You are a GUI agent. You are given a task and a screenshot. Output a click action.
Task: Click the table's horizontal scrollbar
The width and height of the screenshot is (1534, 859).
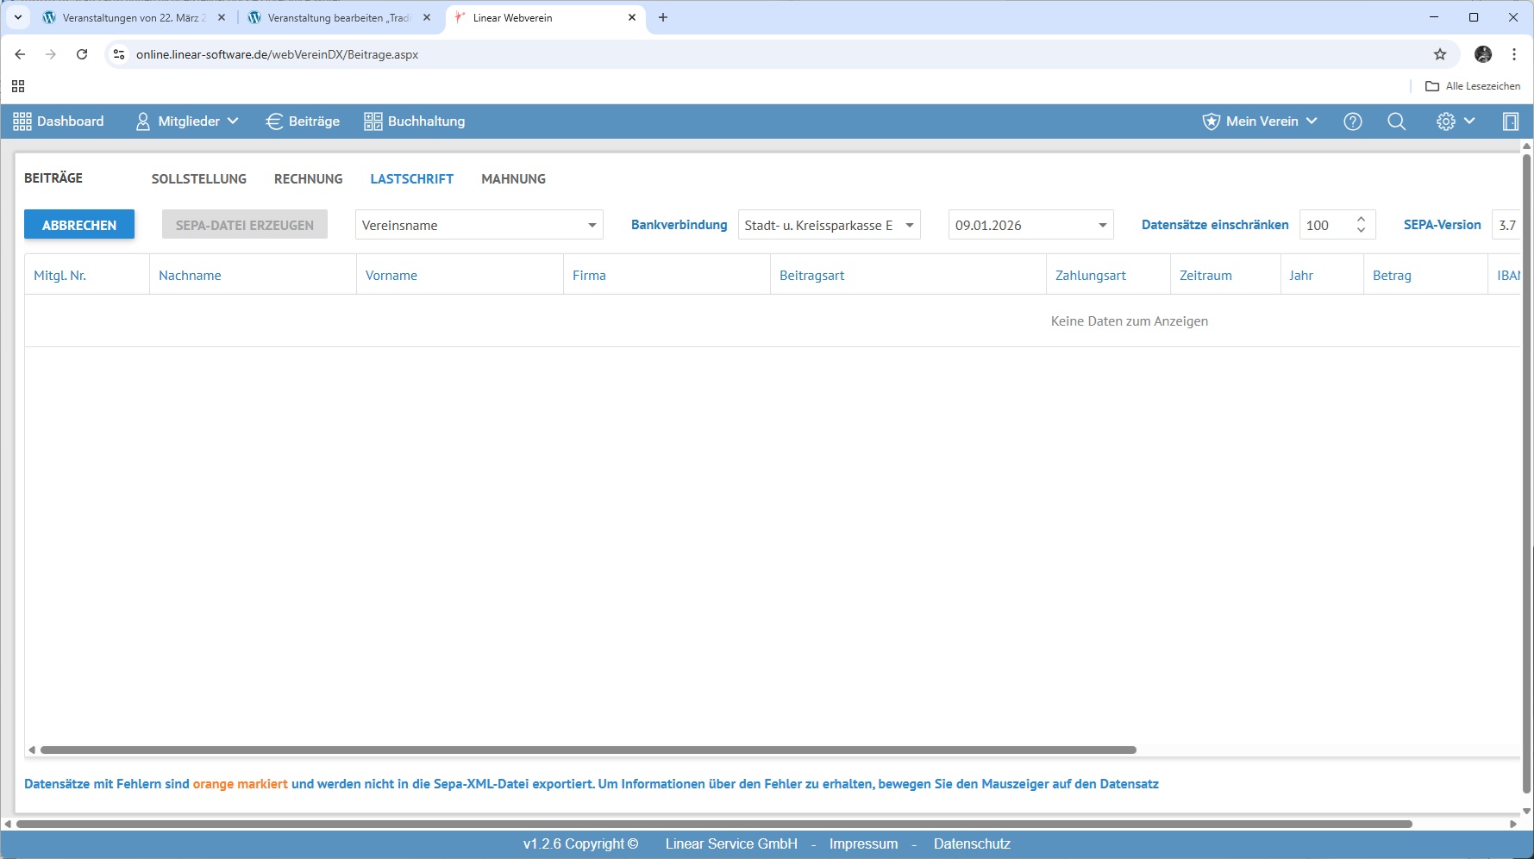588,750
